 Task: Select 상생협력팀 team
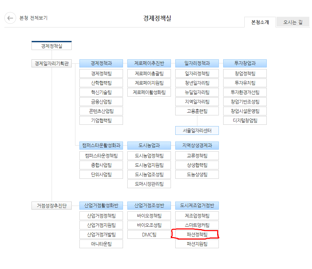[197, 165]
